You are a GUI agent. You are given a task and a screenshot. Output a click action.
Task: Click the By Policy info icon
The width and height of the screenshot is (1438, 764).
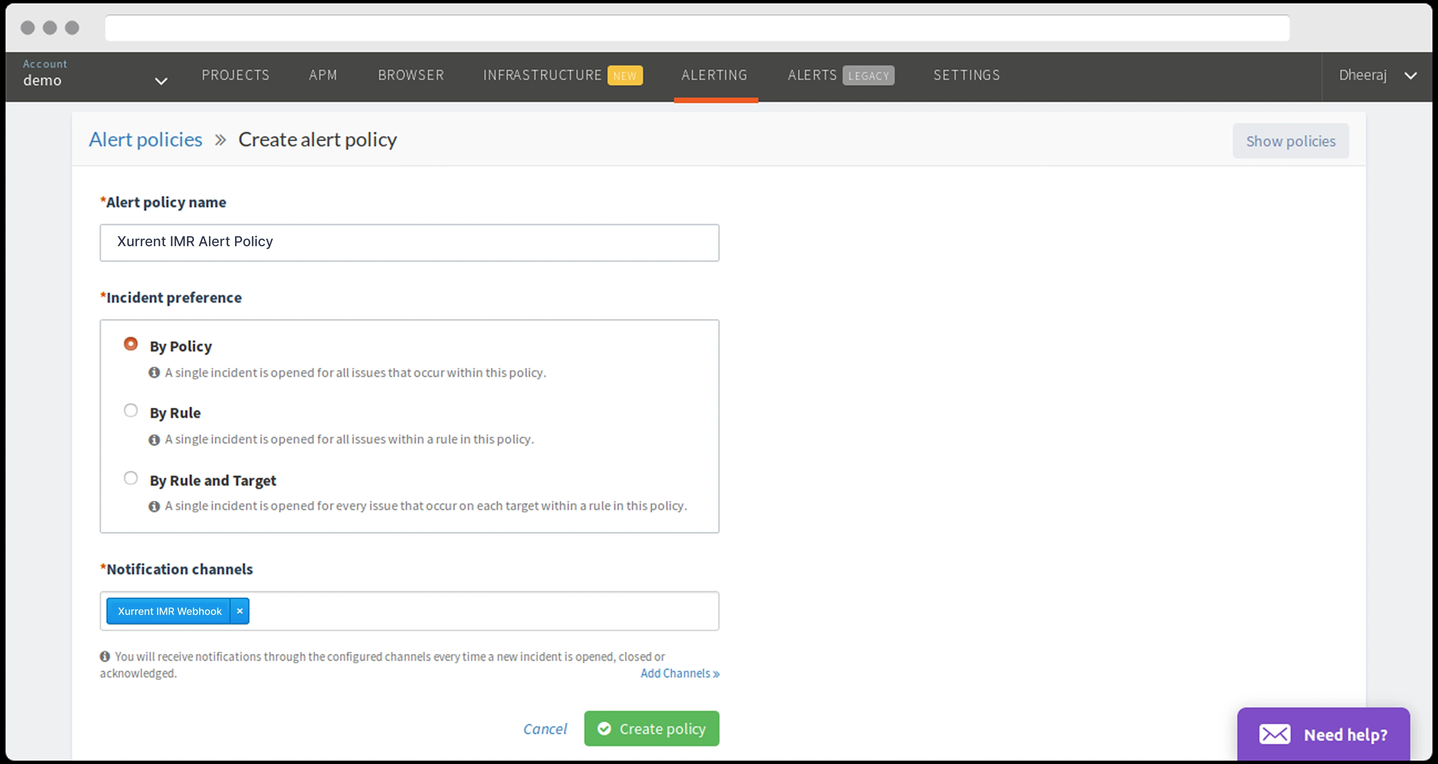point(154,373)
